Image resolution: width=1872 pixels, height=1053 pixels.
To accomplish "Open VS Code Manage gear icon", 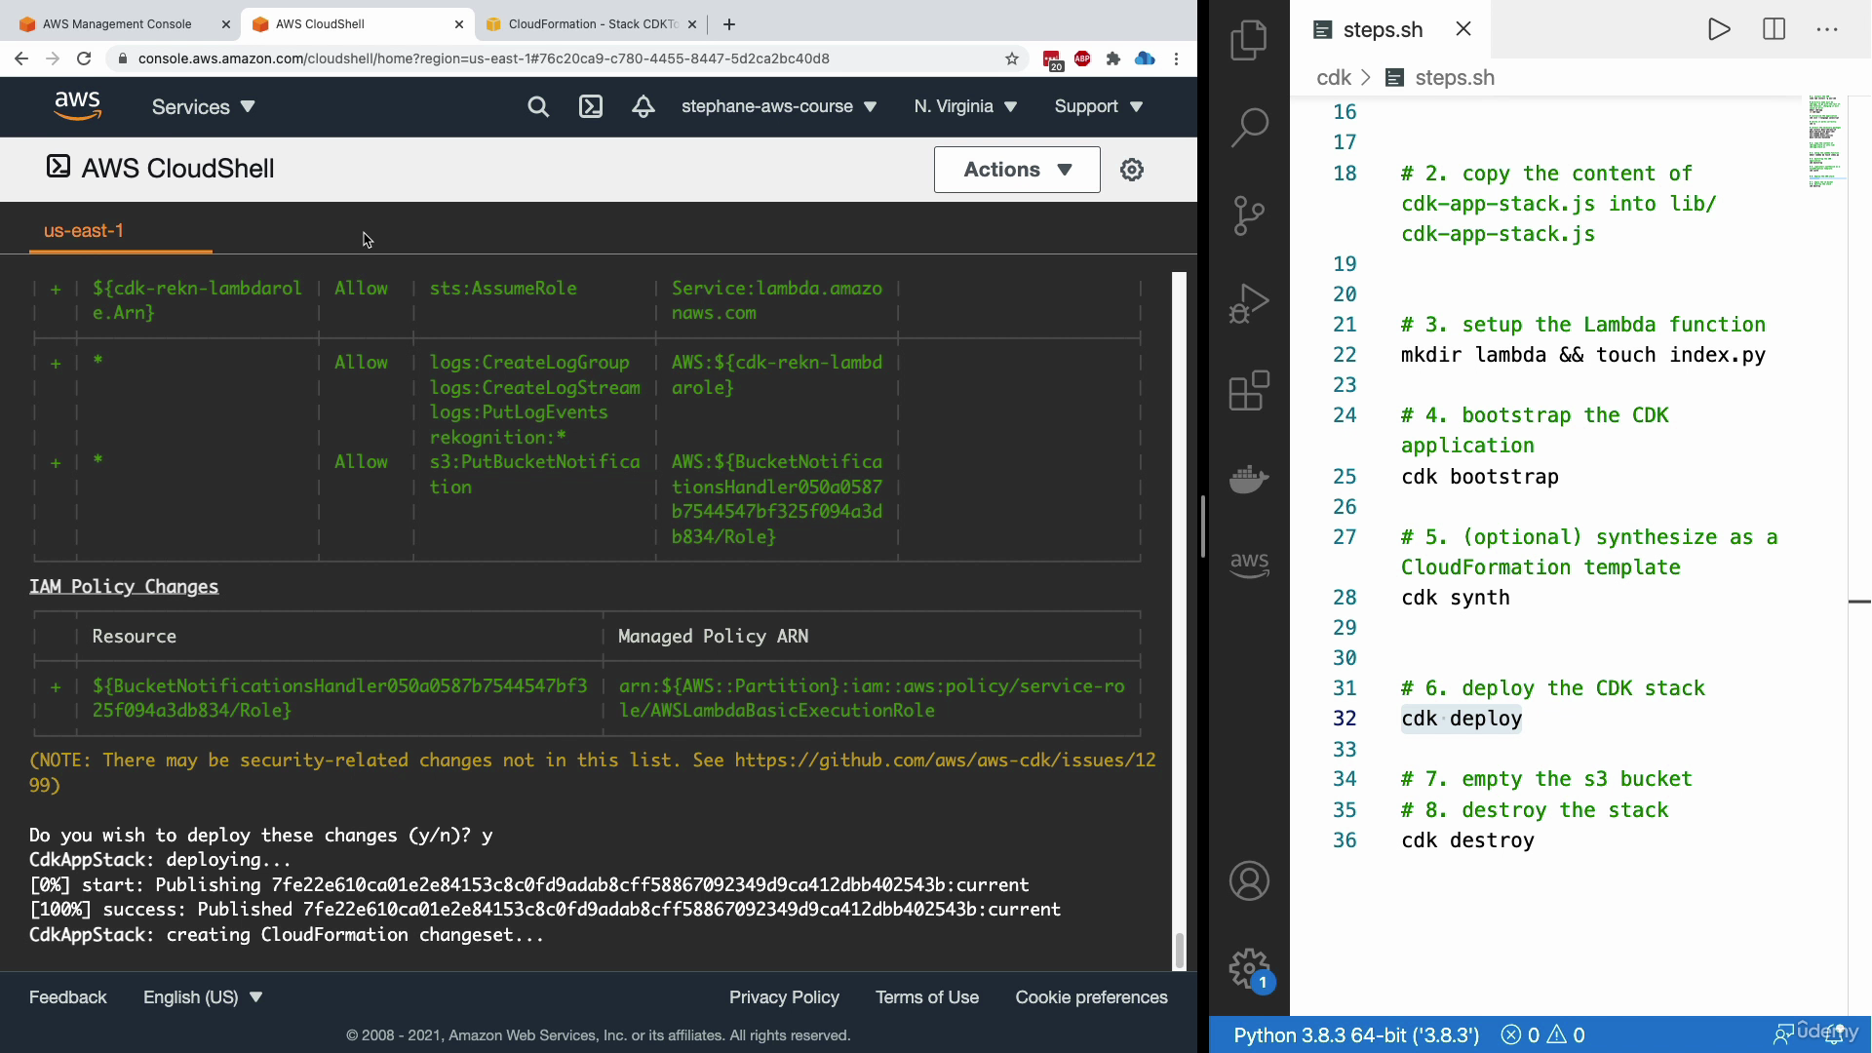I will pos(1249,969).
